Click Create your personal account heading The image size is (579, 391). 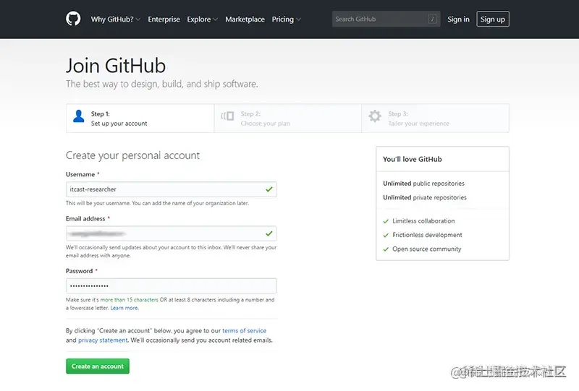point(132,155)
